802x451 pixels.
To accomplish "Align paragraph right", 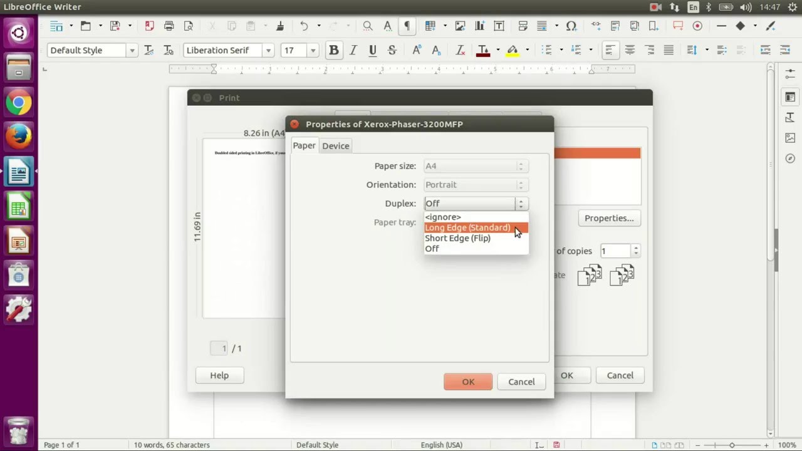I will (650, 50).
